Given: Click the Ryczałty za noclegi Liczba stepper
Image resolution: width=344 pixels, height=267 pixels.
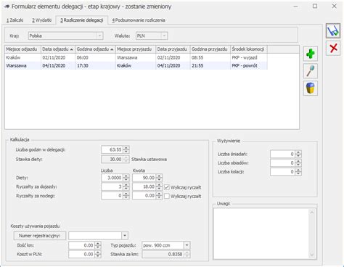Looking at the screenshot, I should (x=126, y=195).
